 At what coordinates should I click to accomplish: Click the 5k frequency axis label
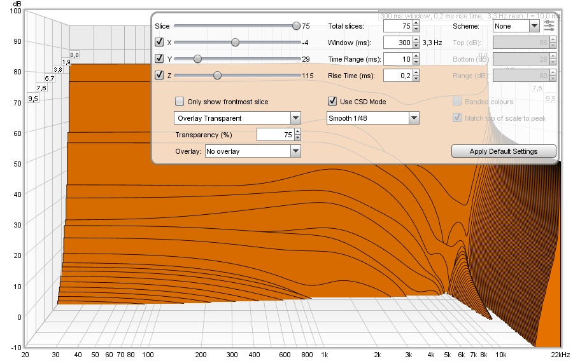(448, 355)
